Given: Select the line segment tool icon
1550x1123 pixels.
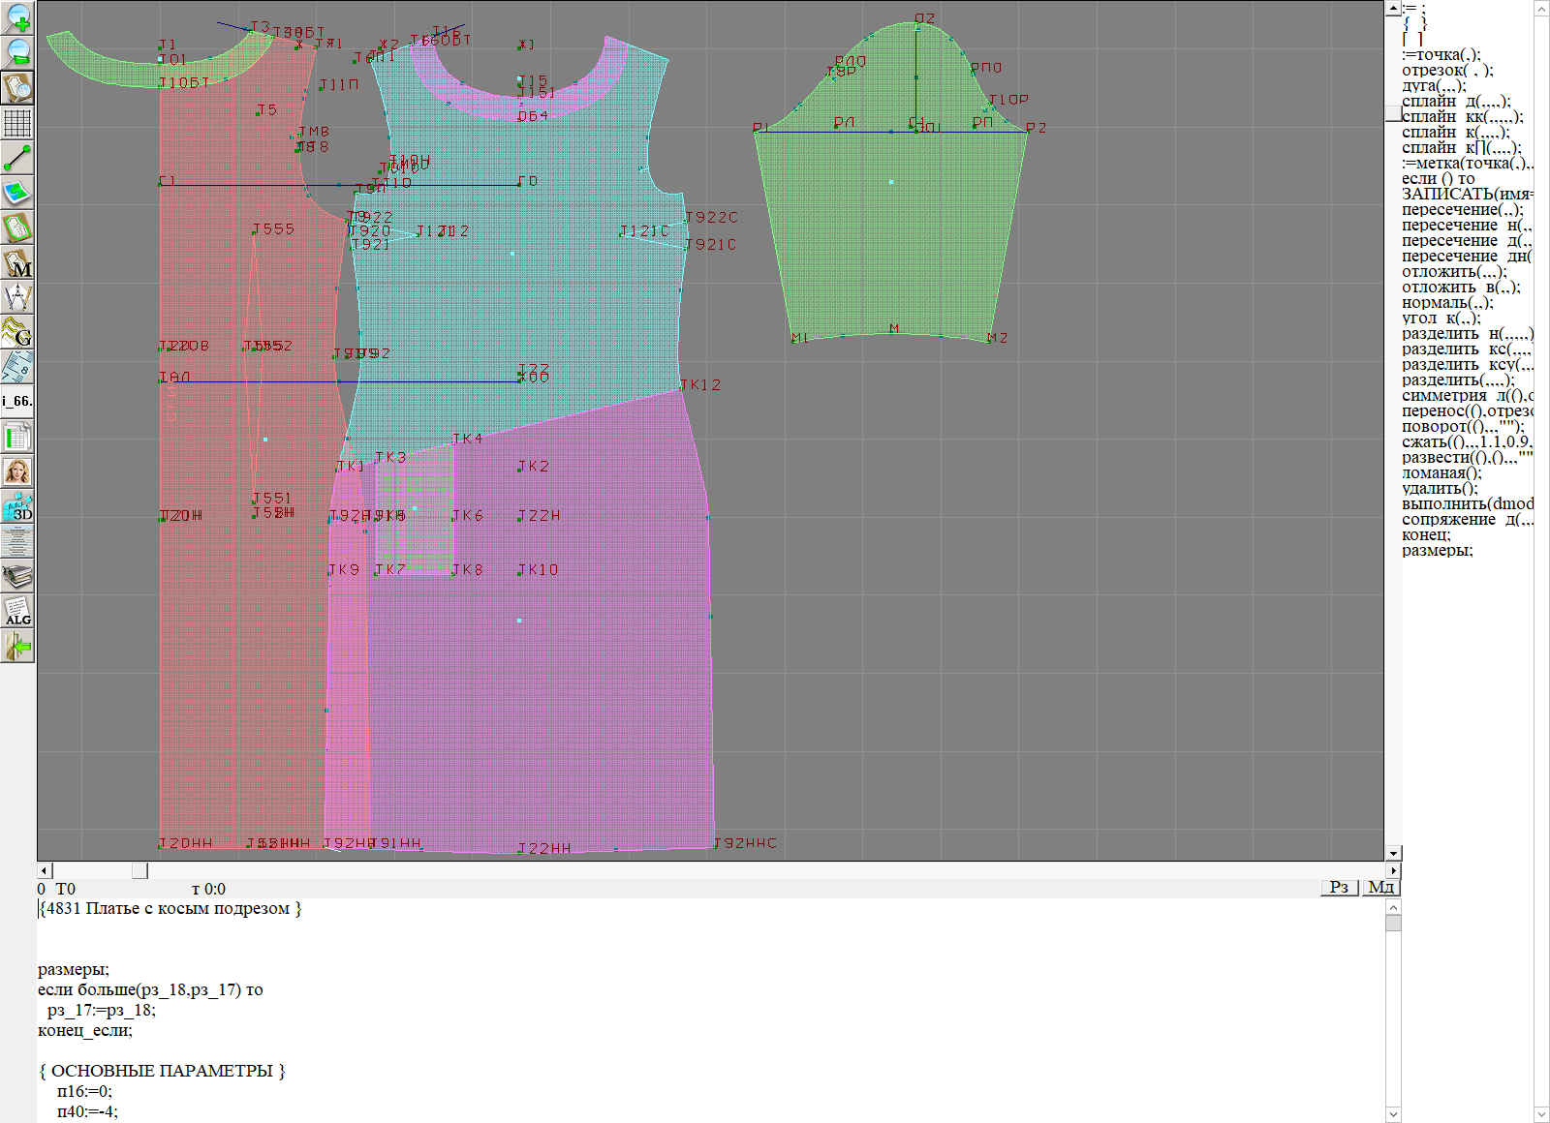Looking at the screenshot, I should click(17, 158).
